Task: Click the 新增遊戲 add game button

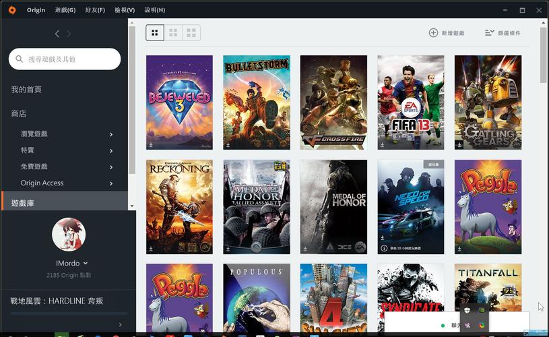Action: [x=447, y=33]
